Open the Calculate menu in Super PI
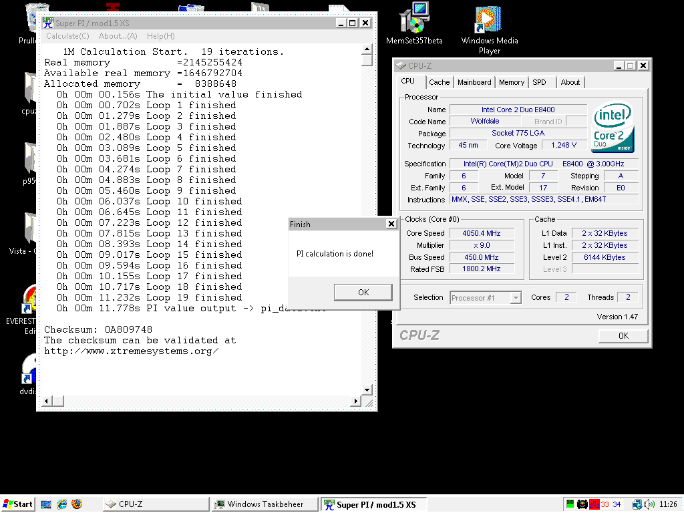The height and width of the screenshot is (513, 684). tap(67, 36)
